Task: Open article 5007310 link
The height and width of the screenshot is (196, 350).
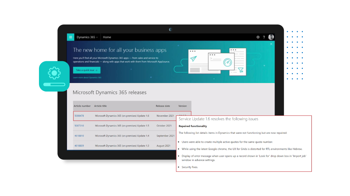Action: (x=79, y=126)
